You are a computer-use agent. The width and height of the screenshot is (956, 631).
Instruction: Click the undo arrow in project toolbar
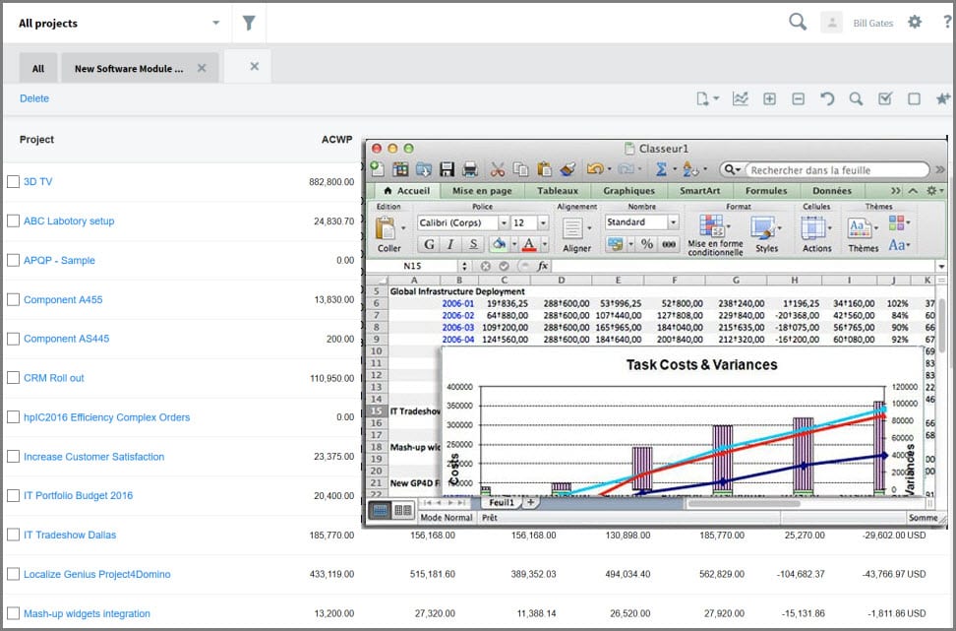point(827,98)
